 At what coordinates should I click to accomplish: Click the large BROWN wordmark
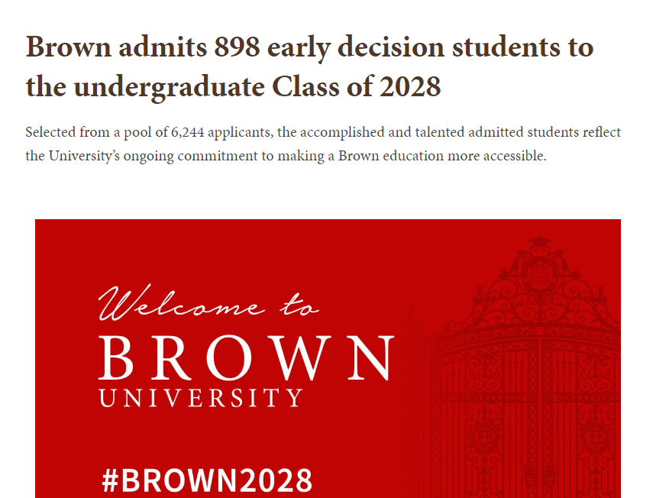(x=247, y=358)
